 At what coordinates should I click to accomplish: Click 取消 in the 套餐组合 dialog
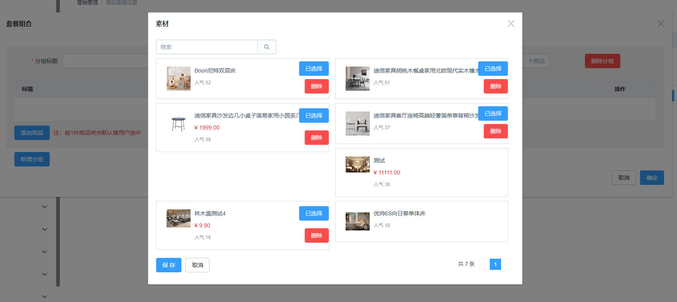pos(624,178)
